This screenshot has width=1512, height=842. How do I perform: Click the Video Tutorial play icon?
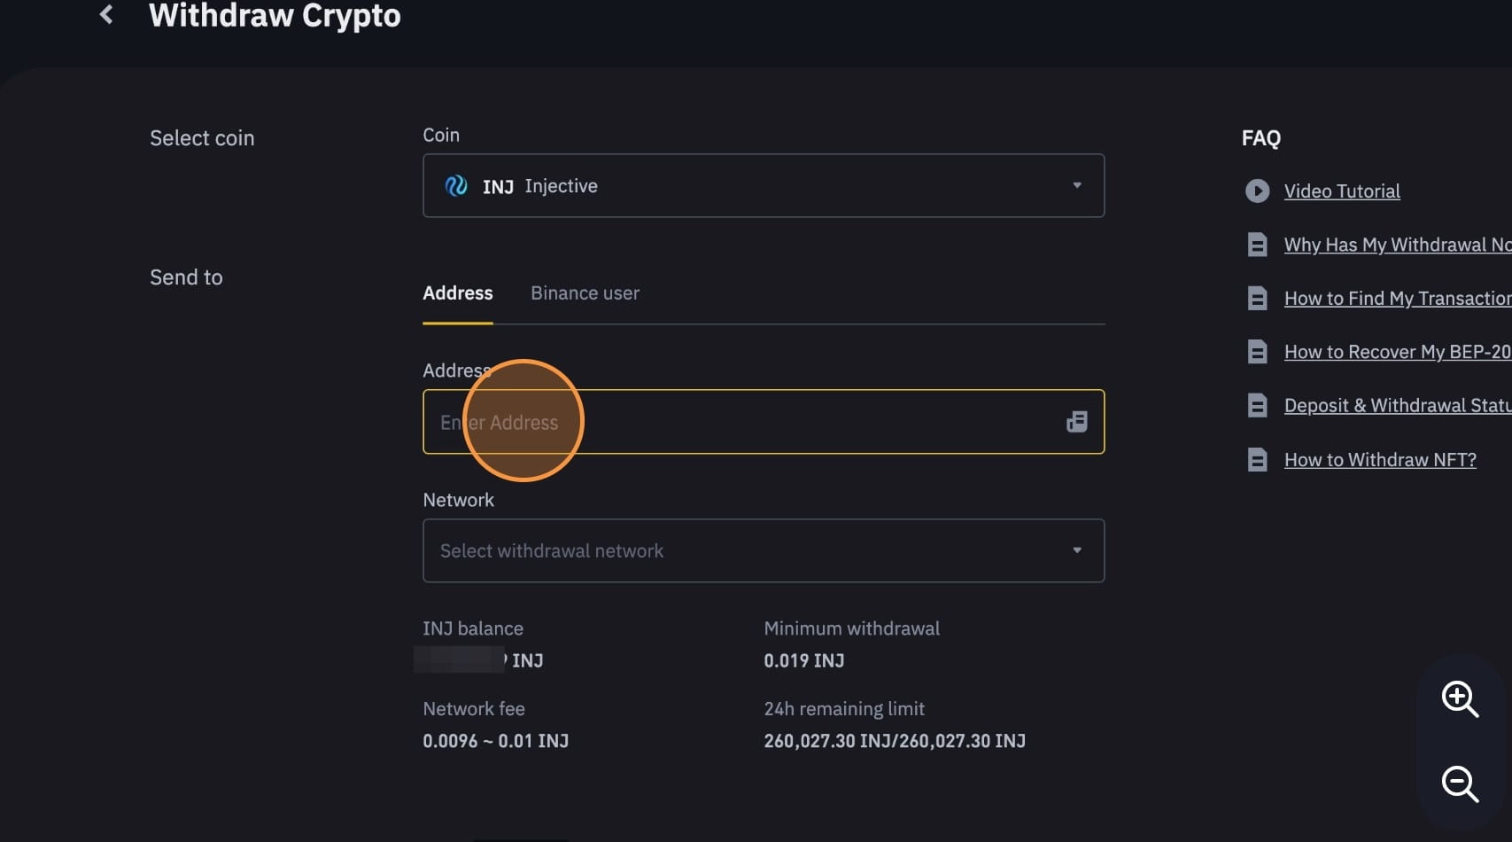(x=1257, y=191)
